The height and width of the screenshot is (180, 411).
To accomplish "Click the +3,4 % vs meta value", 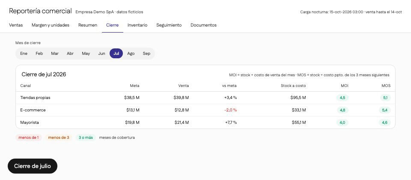I will (230, 98).
